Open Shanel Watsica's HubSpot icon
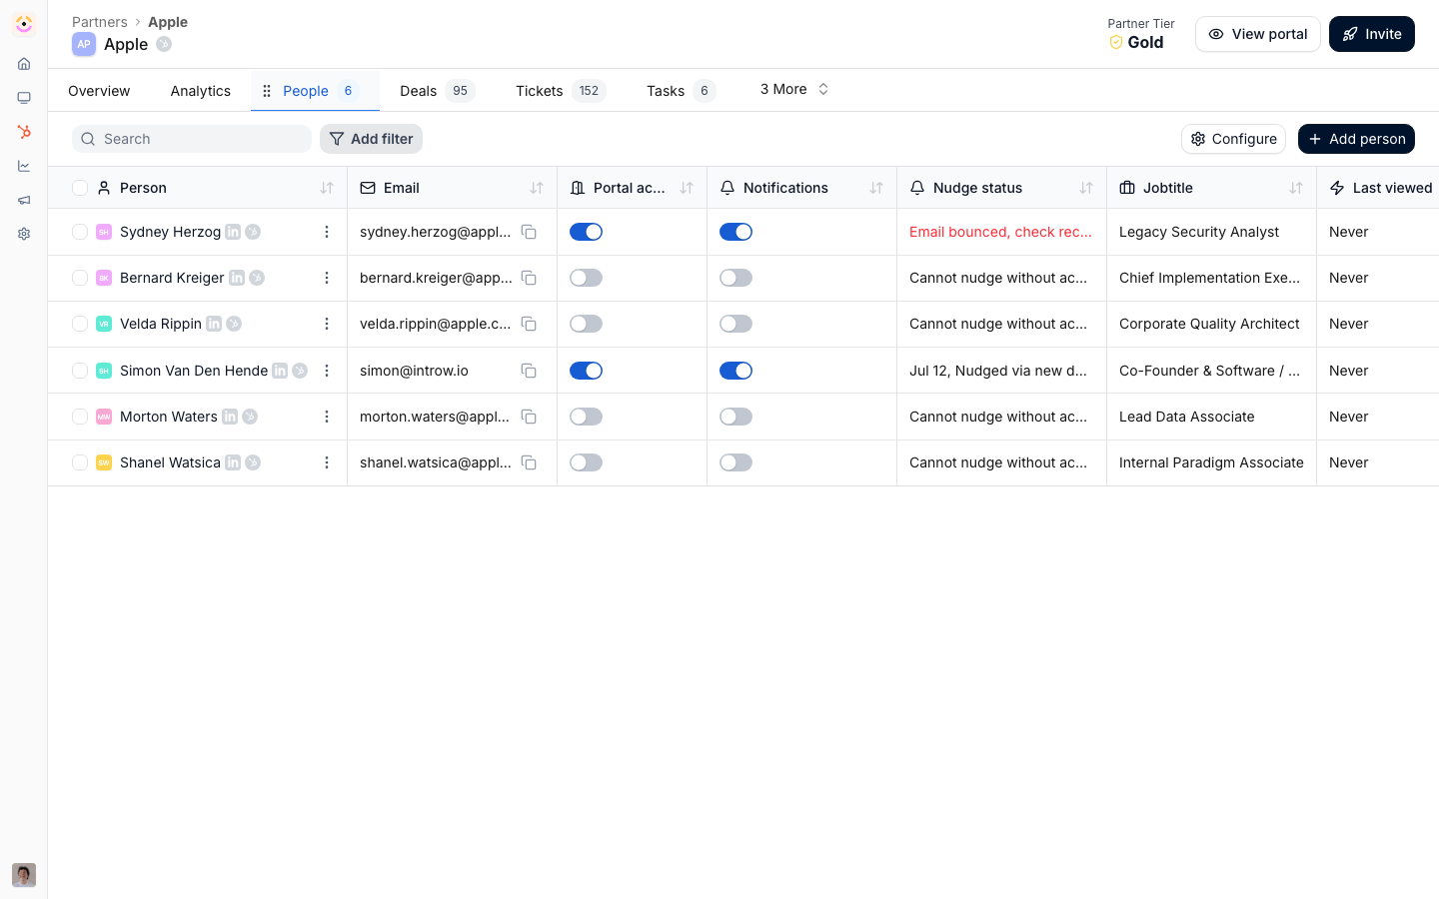The height and width of the screenshot is (899, 1439). 253,462
